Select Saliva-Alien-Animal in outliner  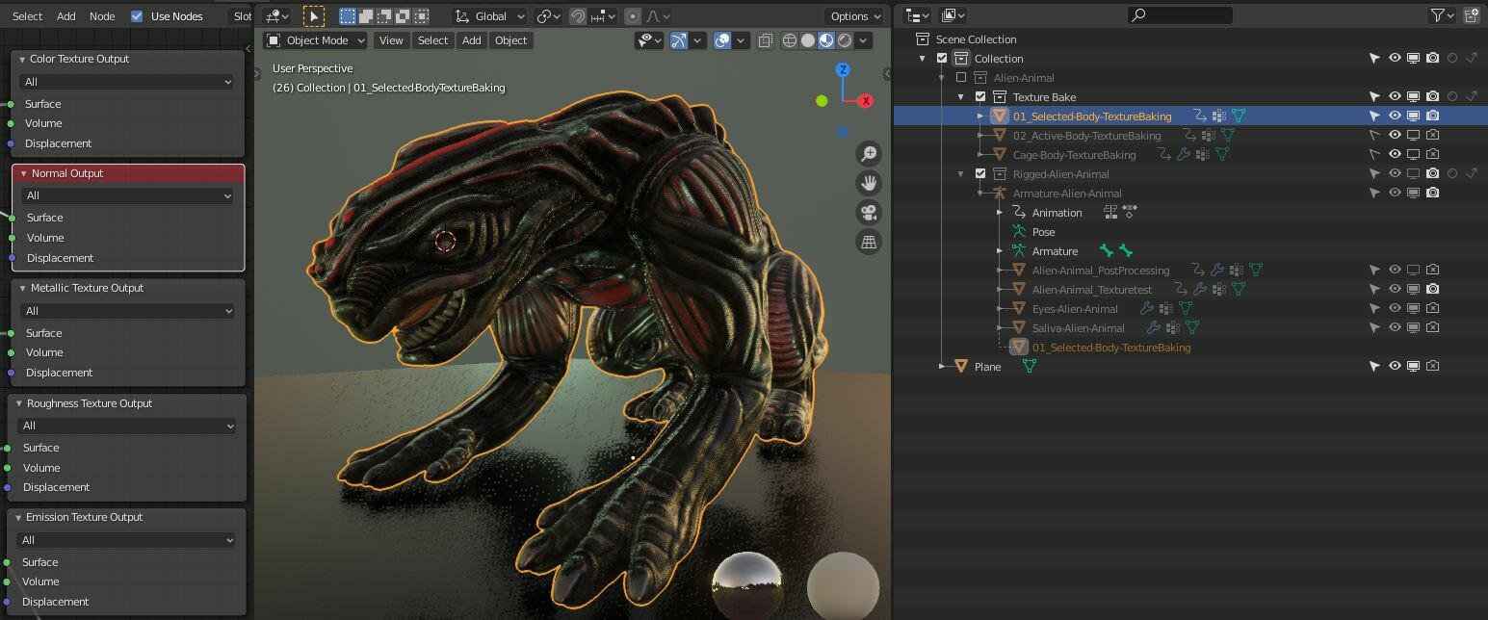pyautogui.click(x=1078, y=328)
